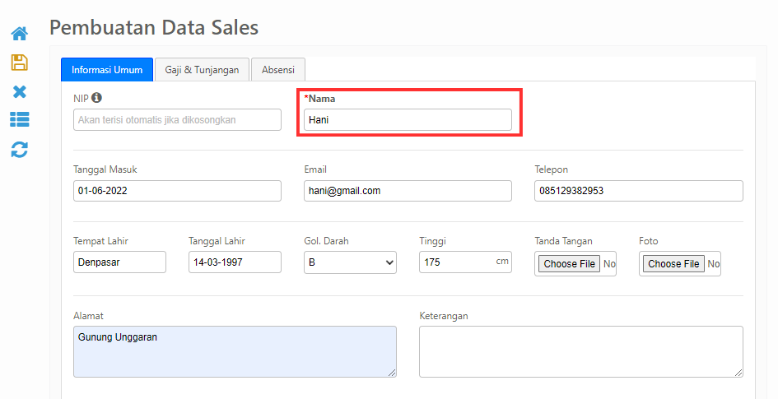Select the Informasi Umum tab
Screen dimensions: 778x399
[107, 70]
